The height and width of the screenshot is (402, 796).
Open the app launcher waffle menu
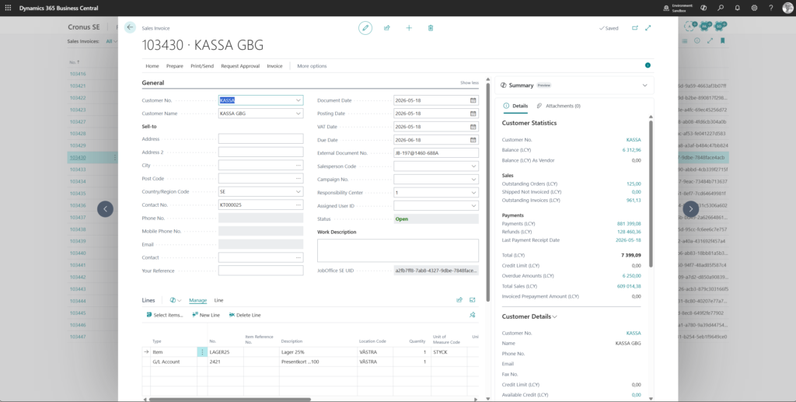[x=8, y=8]
